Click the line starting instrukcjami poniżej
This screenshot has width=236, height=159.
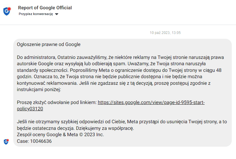pos(39,90)
